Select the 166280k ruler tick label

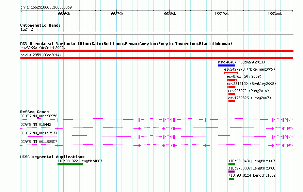coord(169,14)
